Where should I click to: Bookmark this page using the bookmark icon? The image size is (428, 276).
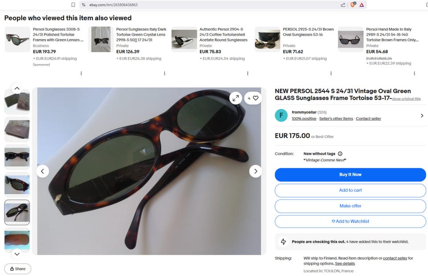coord(73,5)
